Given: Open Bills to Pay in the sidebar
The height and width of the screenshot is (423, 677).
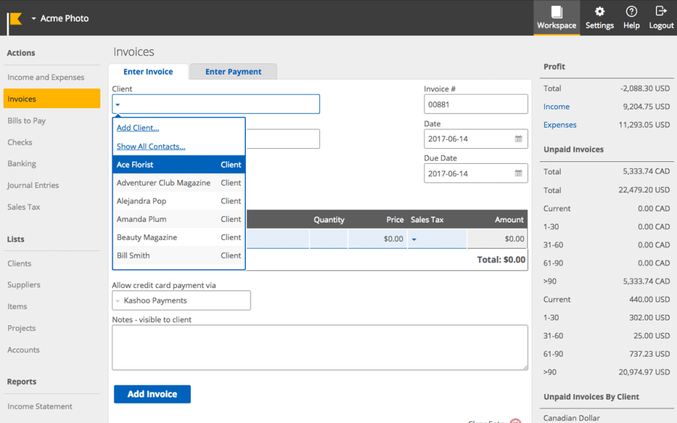Looking at the screenshot, I should point(26,120).
